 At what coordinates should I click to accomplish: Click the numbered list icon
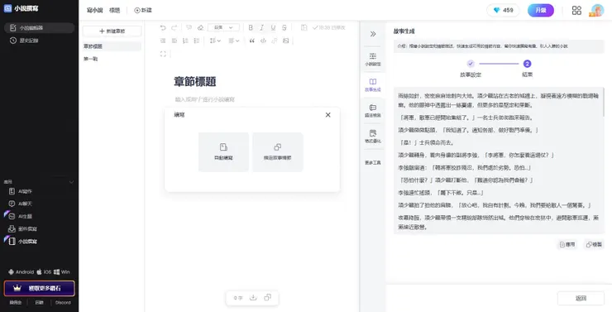pyautogui.click(x=186, y=41)
